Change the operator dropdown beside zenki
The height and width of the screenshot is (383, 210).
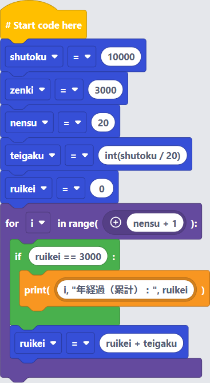(69, 90)
